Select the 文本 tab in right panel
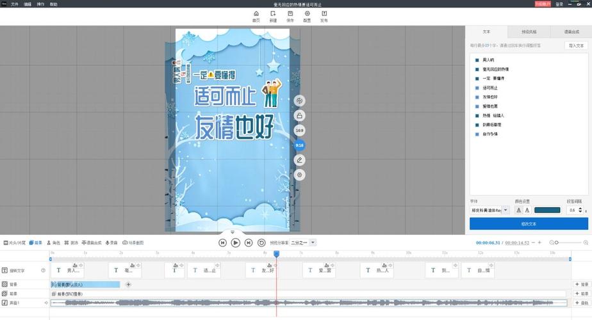The height and width of the screenshot is (320, 592). (x=486, y=32)
